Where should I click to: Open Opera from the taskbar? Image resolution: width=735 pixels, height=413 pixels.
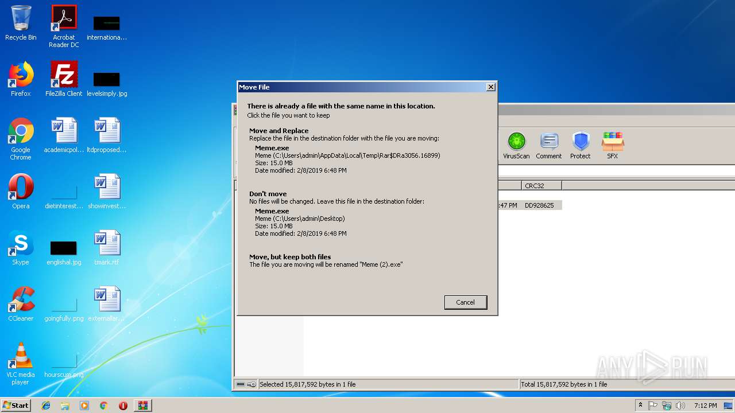(x=123, y=406)
